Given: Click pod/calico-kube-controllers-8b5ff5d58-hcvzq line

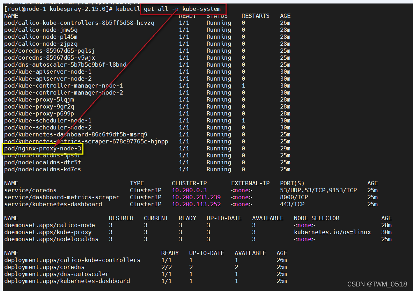Looking at the screenshot, I should pos(79,23).
